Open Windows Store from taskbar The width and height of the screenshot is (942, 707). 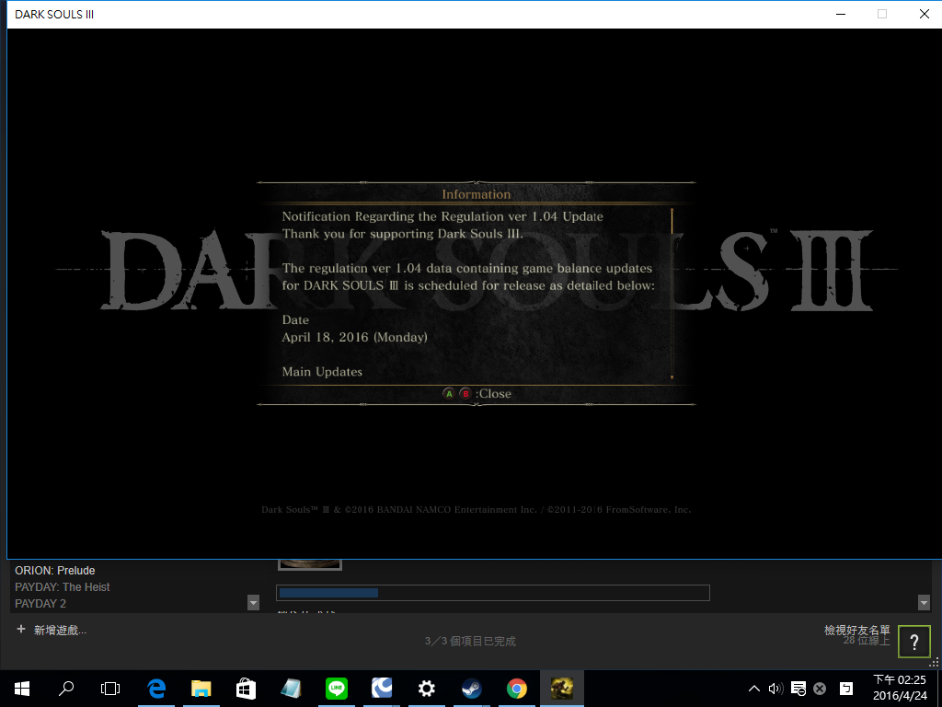click(246, 689)
